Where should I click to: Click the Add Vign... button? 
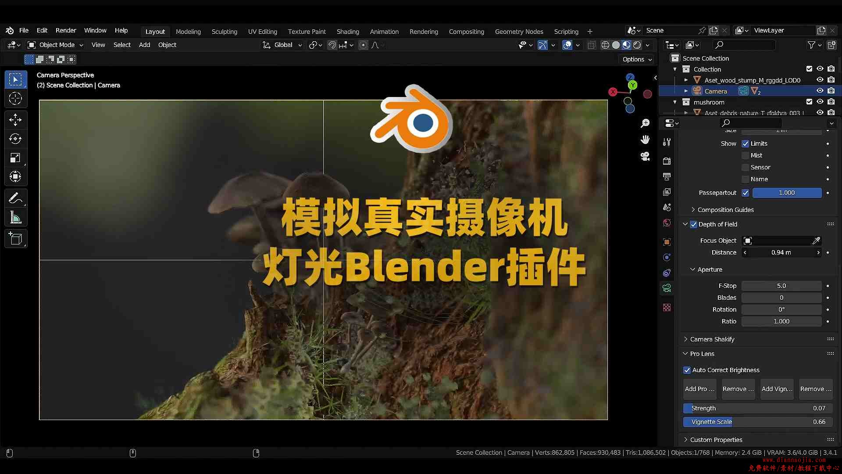777,389
